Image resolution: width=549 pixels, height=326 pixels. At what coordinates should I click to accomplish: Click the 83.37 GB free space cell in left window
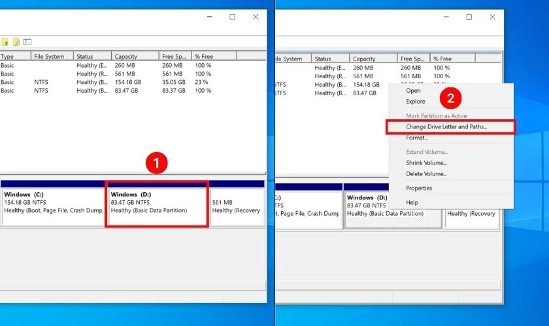coord(174,91)
